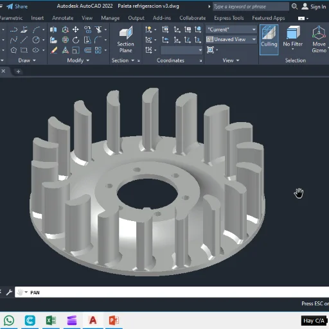Open the Annotate ribbon tab
This screenshot has height=329, width=329.
pyautogui.click(x=63, y=18)
